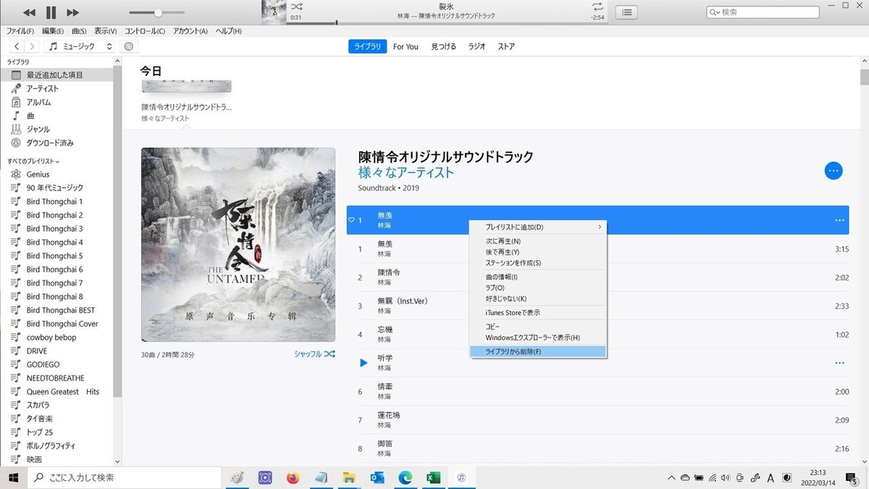Expand プレイリストに追加(D) submenu

(538, 227)
